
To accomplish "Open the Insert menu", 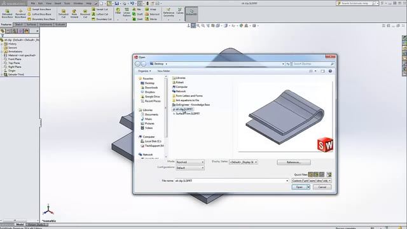I will pos(58,3).
